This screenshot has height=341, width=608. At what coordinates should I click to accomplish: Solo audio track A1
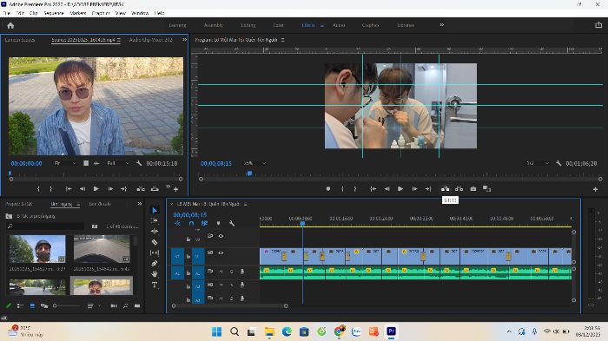click(x=232, y=272)
